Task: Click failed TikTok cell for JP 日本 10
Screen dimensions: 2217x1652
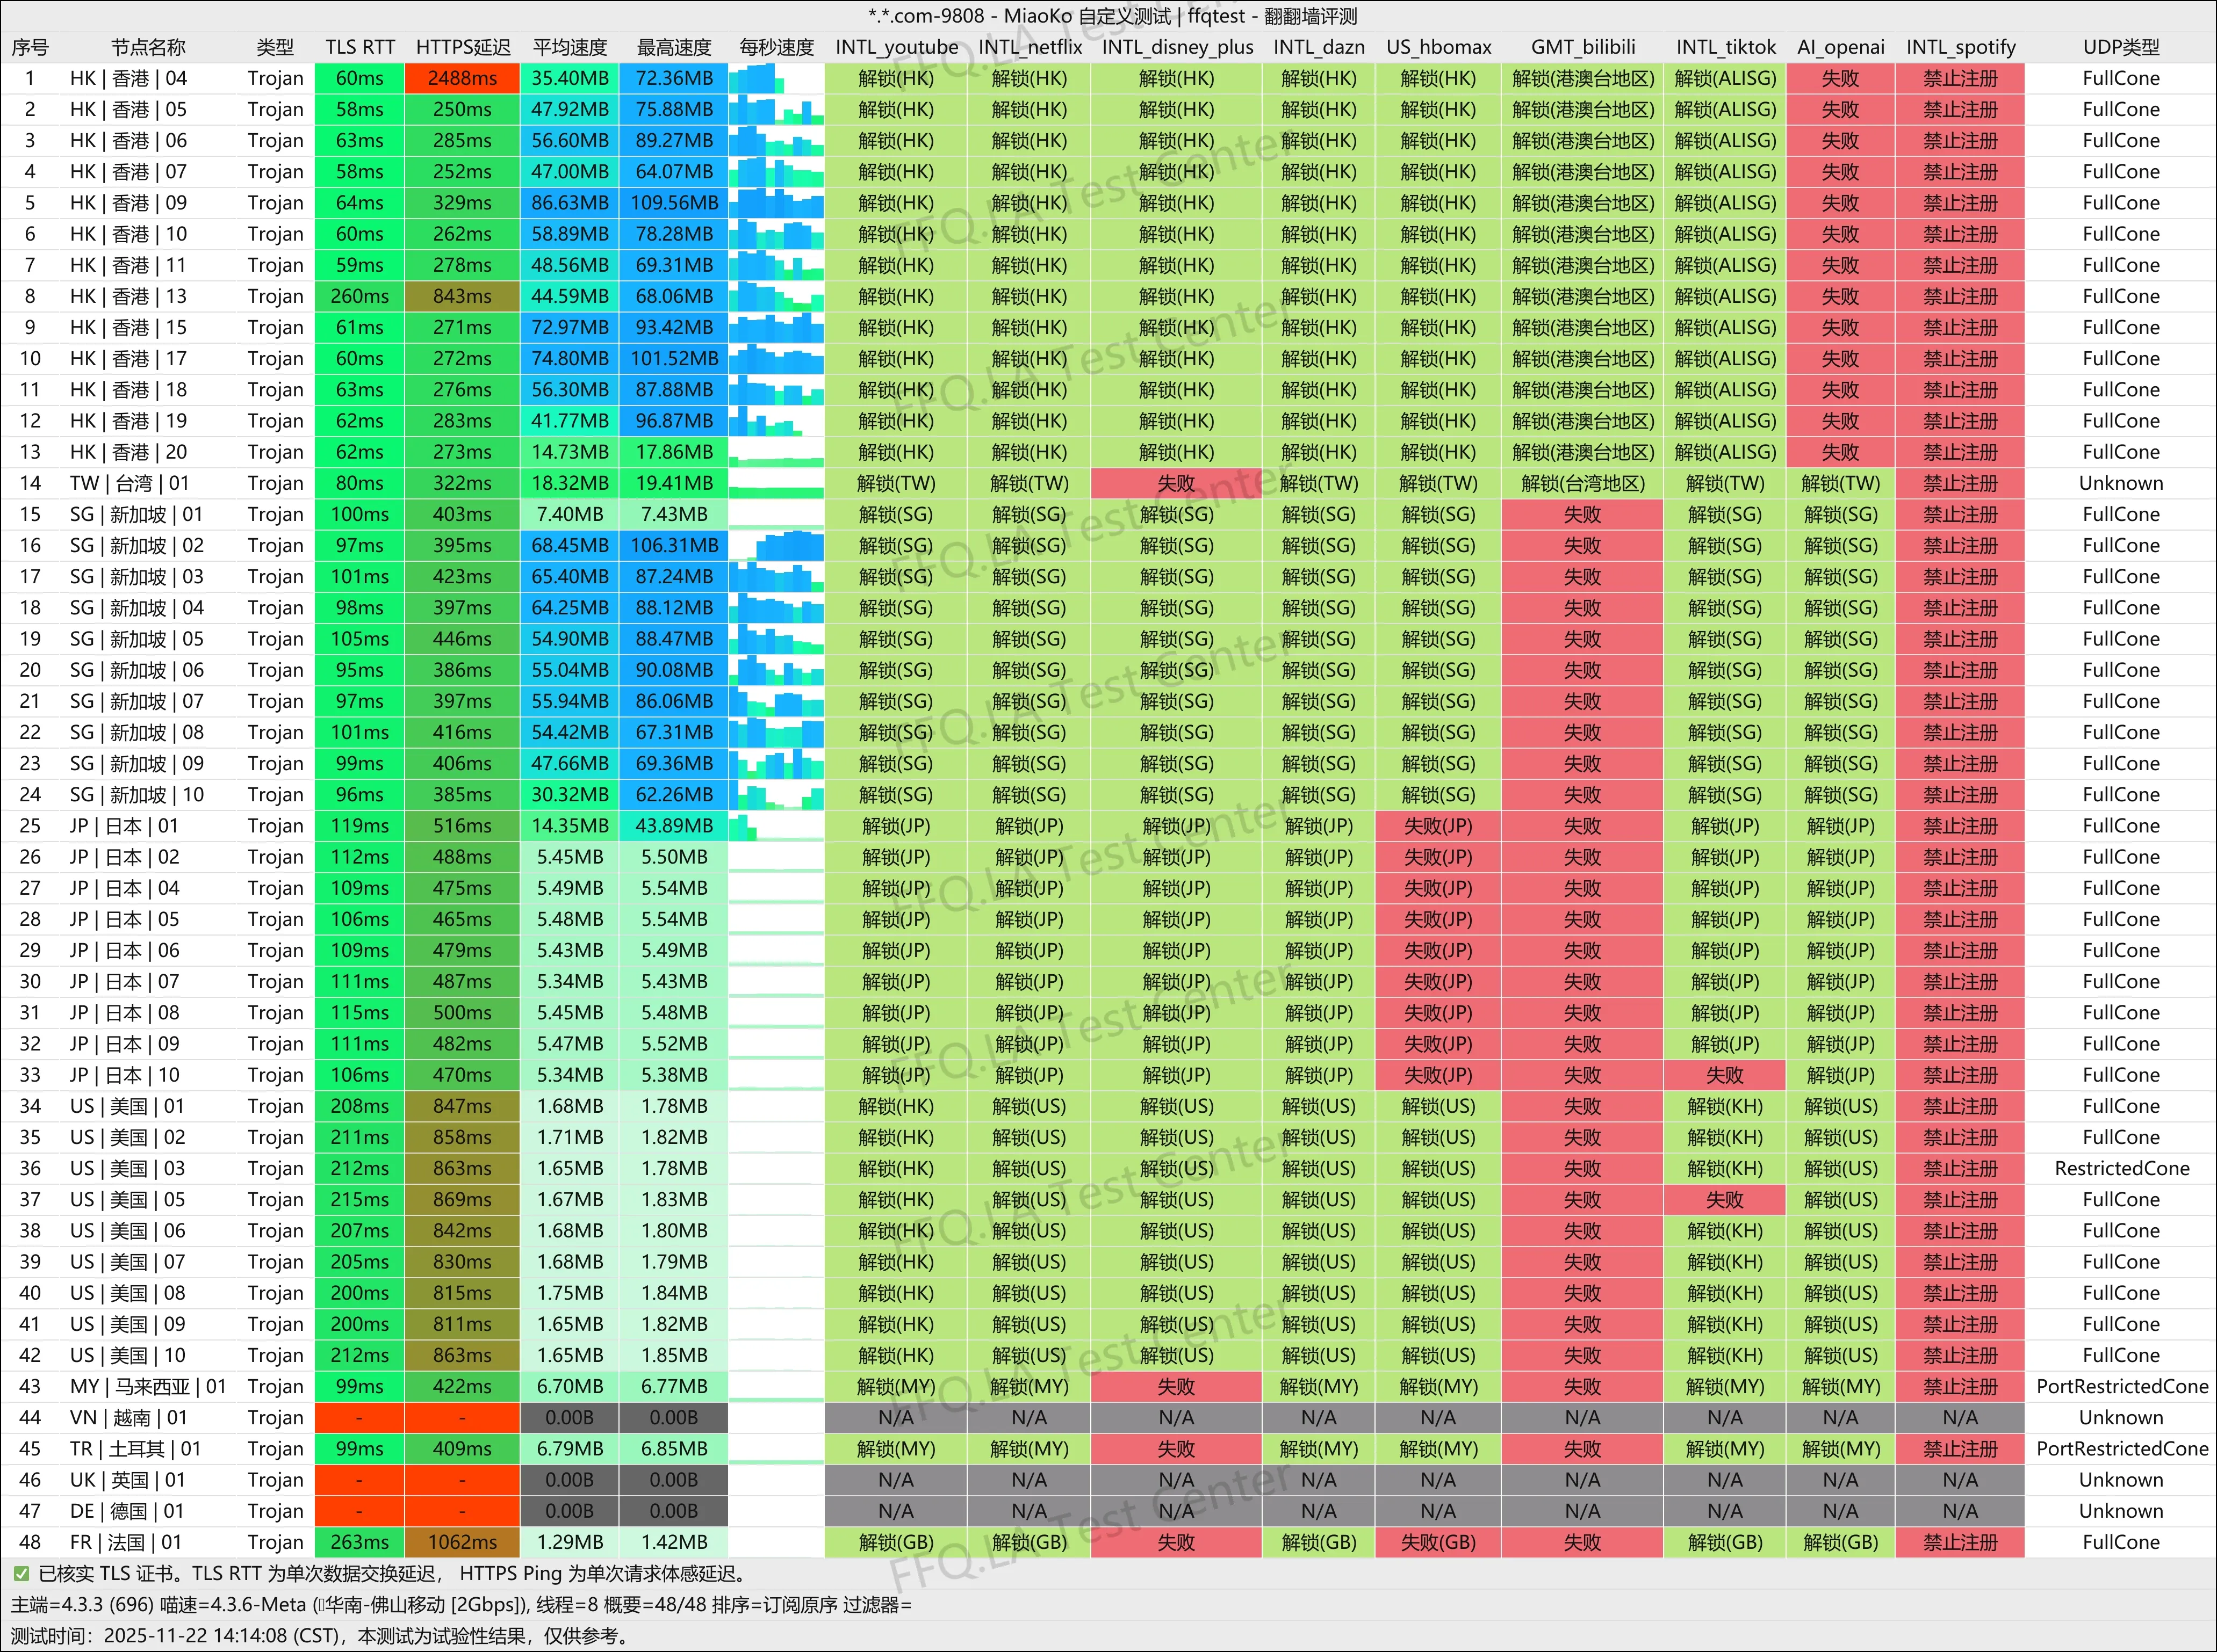Action: [x=1724, y=1075]
